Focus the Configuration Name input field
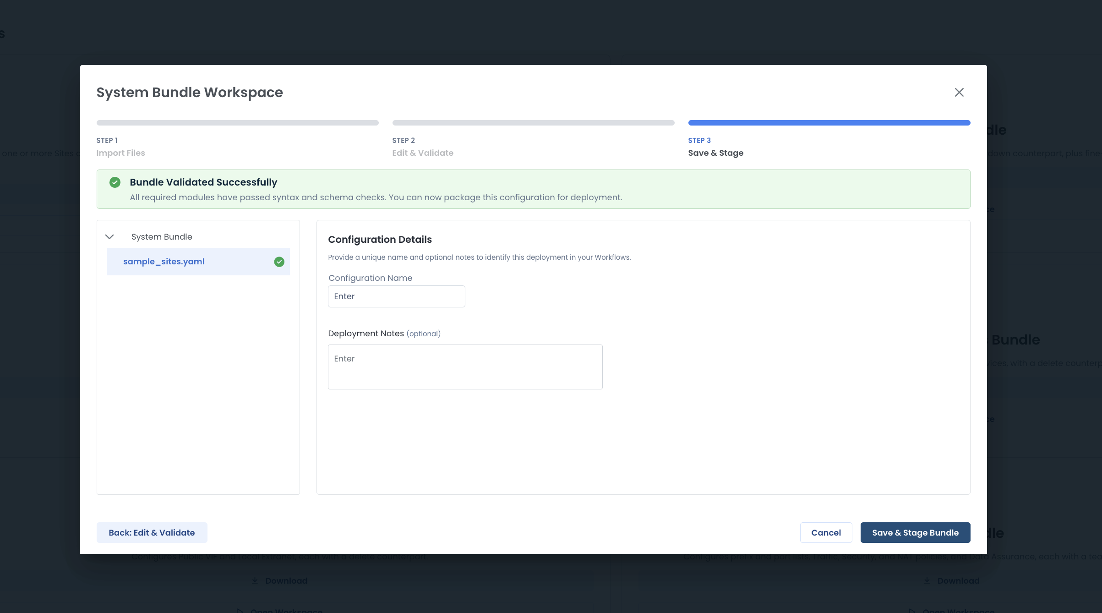Screen dimensions: 1102x613 coord(397,296)
